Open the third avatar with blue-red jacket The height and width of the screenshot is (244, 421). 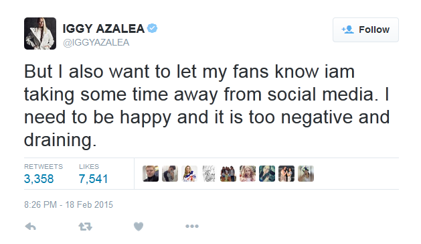click(189, 174)
